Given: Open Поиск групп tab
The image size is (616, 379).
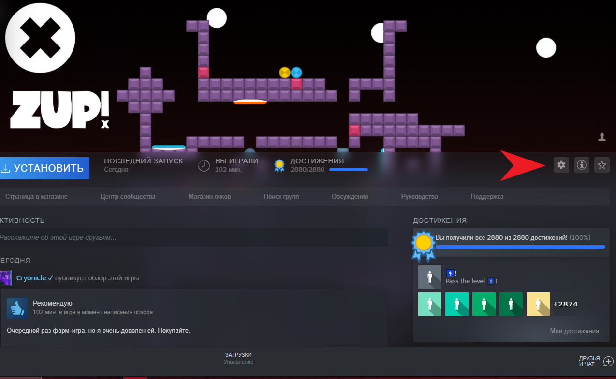Looking at the screenshot, I should [x=281, y=197].
